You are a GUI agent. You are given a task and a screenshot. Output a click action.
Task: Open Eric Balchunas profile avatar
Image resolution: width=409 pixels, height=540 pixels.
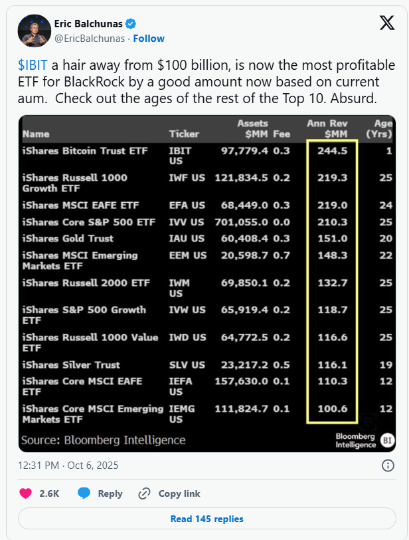[35, 31]
